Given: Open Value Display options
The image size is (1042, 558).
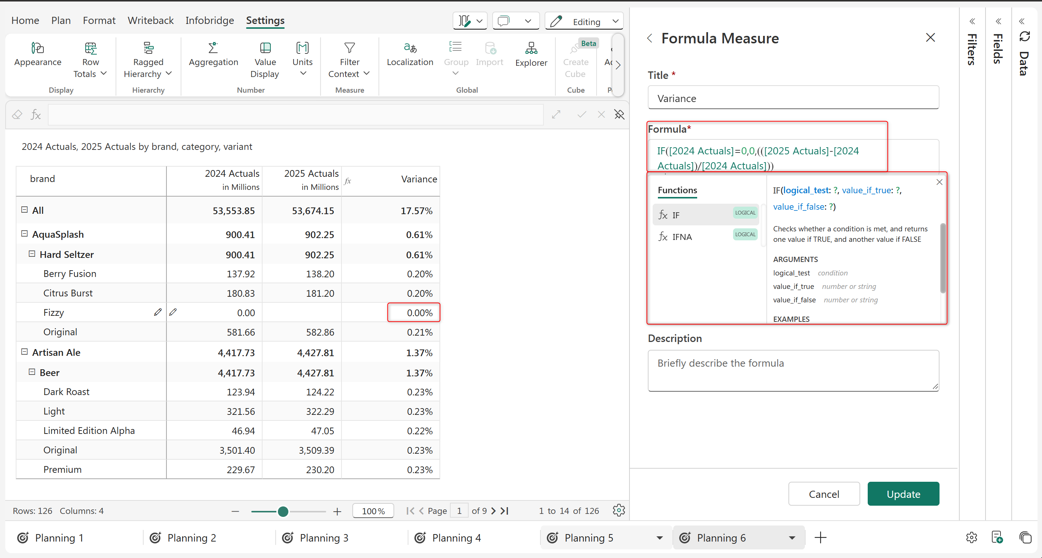Looking at the screenshot, I should point(265,60).
